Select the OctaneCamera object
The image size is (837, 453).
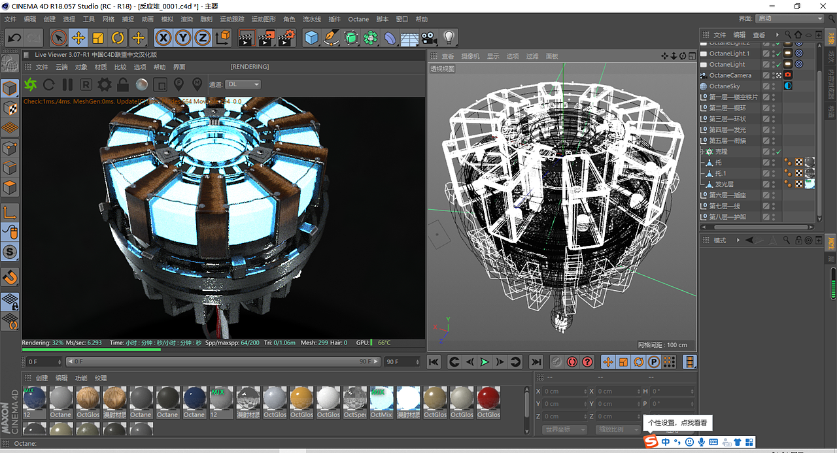(730, 75)
